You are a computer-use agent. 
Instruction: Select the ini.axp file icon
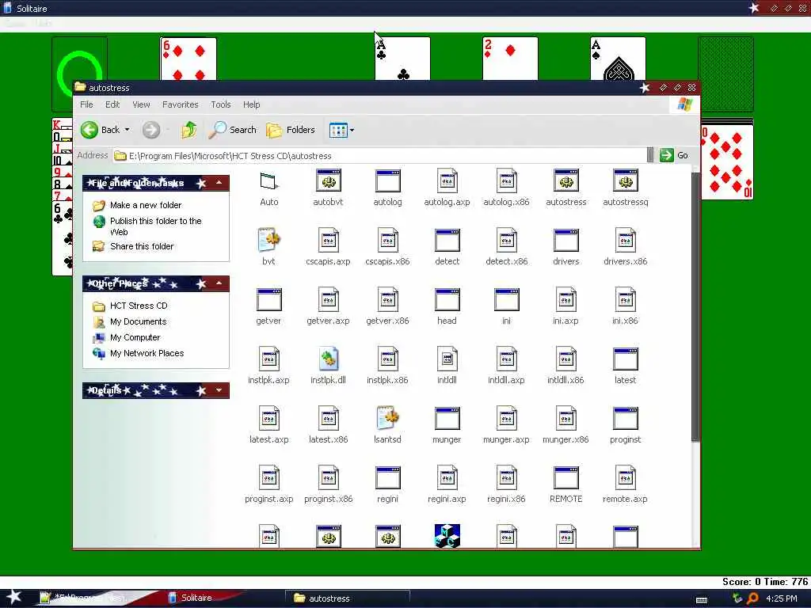[x=565, y=300]
